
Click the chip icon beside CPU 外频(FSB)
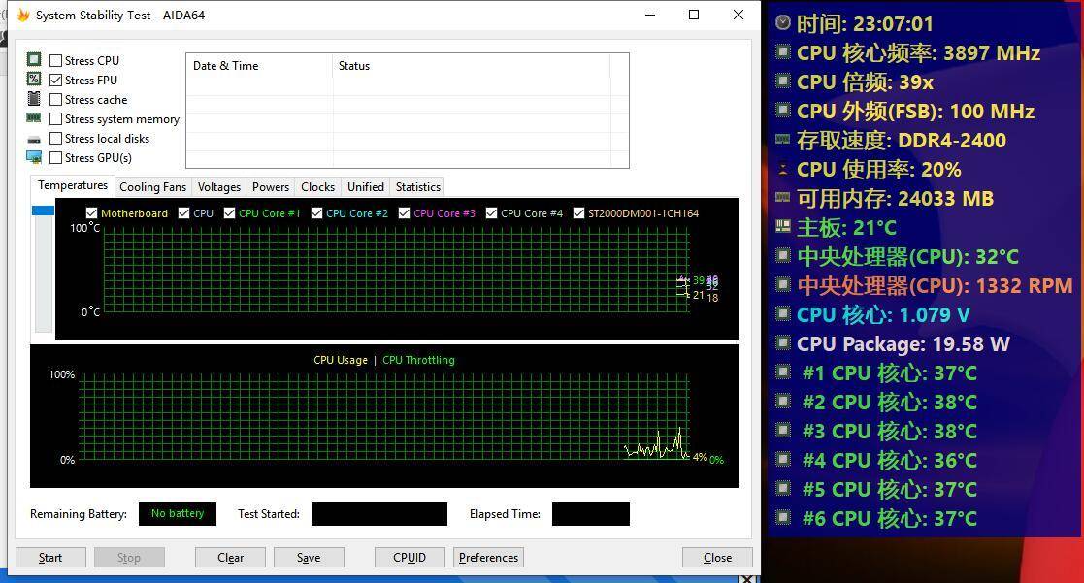coord(782,110)
